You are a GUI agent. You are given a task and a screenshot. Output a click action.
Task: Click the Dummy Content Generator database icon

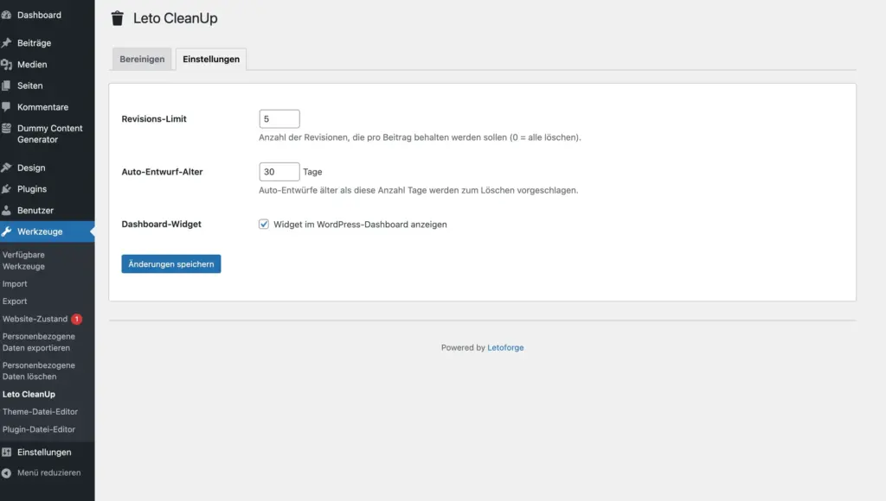6,128
